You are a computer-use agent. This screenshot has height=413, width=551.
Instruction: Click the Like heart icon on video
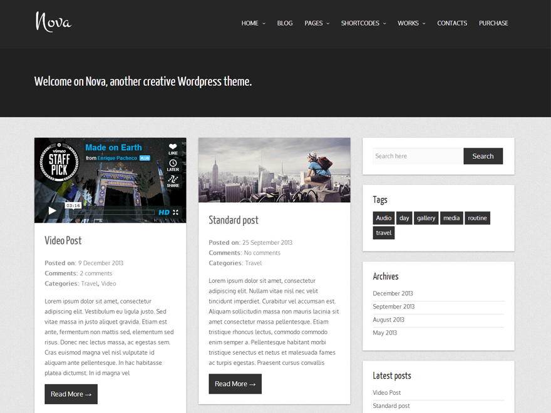coord(173,148)
